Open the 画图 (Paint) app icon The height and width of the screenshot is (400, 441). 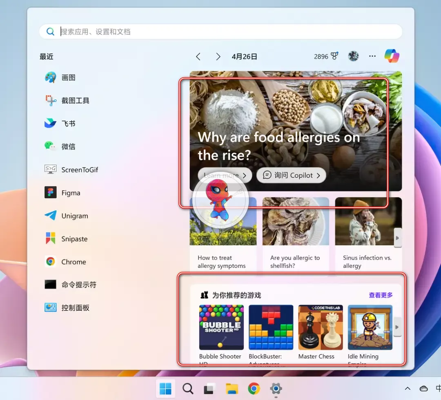click(x=51, y=78)
